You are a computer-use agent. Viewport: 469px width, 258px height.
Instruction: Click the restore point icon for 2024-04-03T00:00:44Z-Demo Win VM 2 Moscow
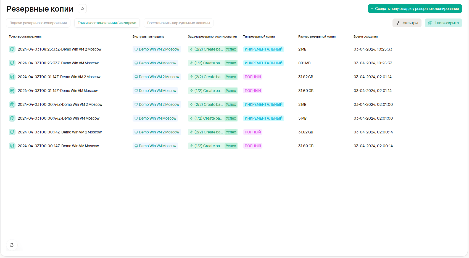(12, 104)
